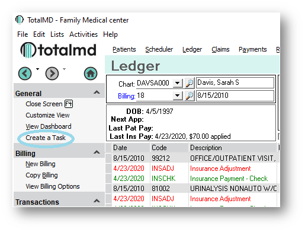Click the gray forward navigation arrow

(x=52, y=74)
